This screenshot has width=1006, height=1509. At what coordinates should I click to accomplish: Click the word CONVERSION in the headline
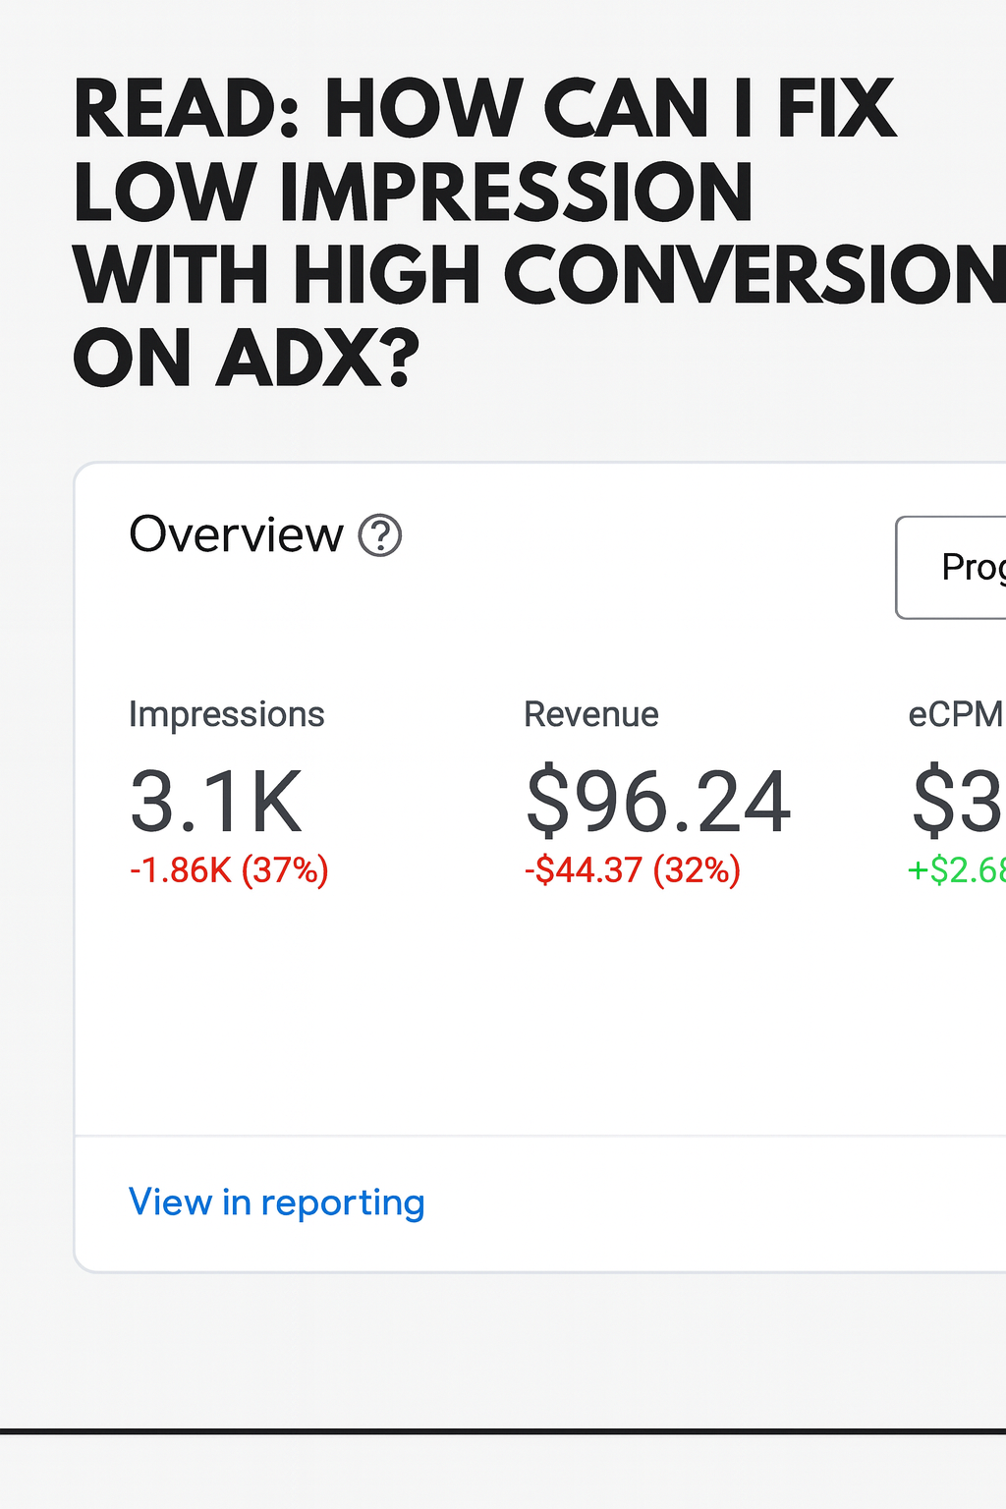pos(754,275)
